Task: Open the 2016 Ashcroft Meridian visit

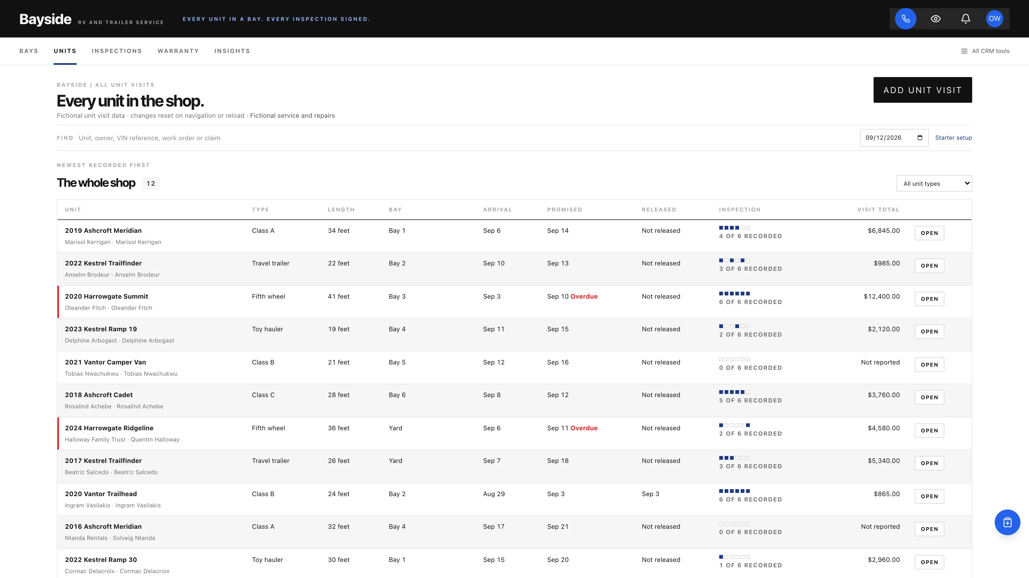Action: click(930, 529)
